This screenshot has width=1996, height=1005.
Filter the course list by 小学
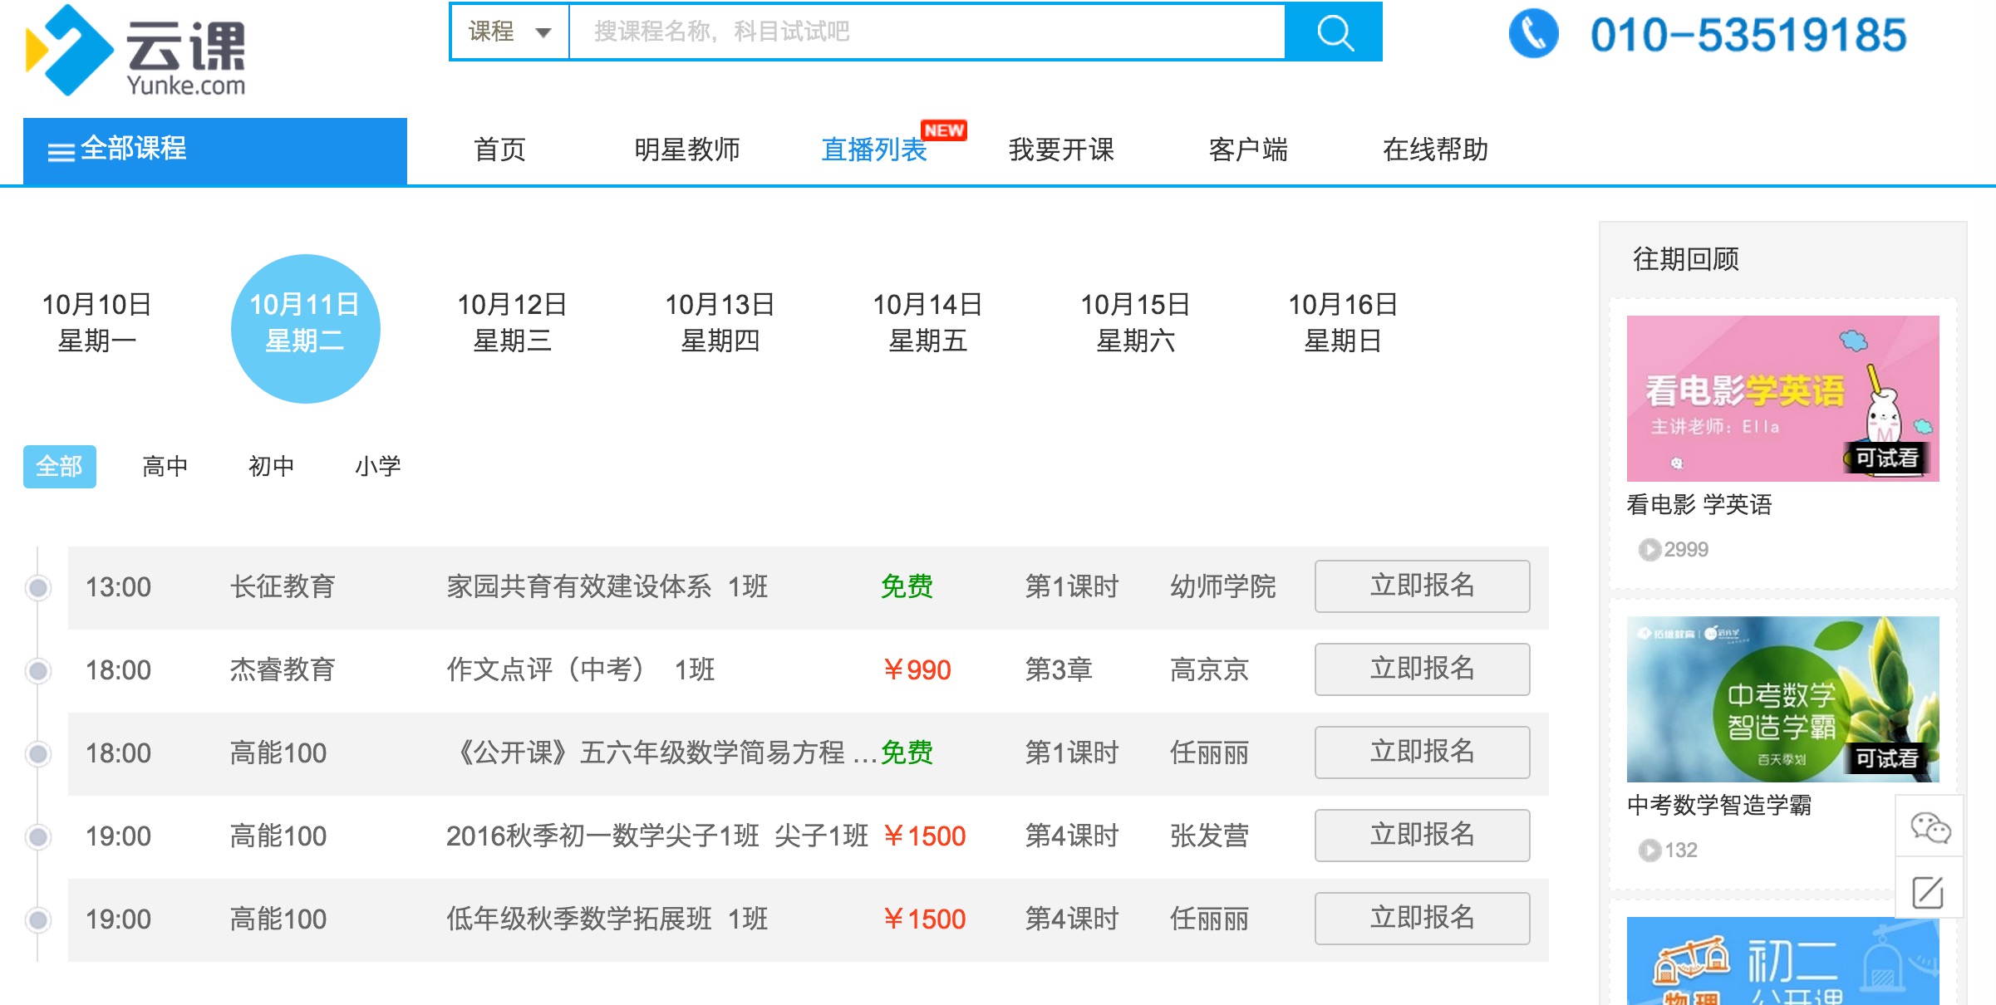(x=377, y=467)
